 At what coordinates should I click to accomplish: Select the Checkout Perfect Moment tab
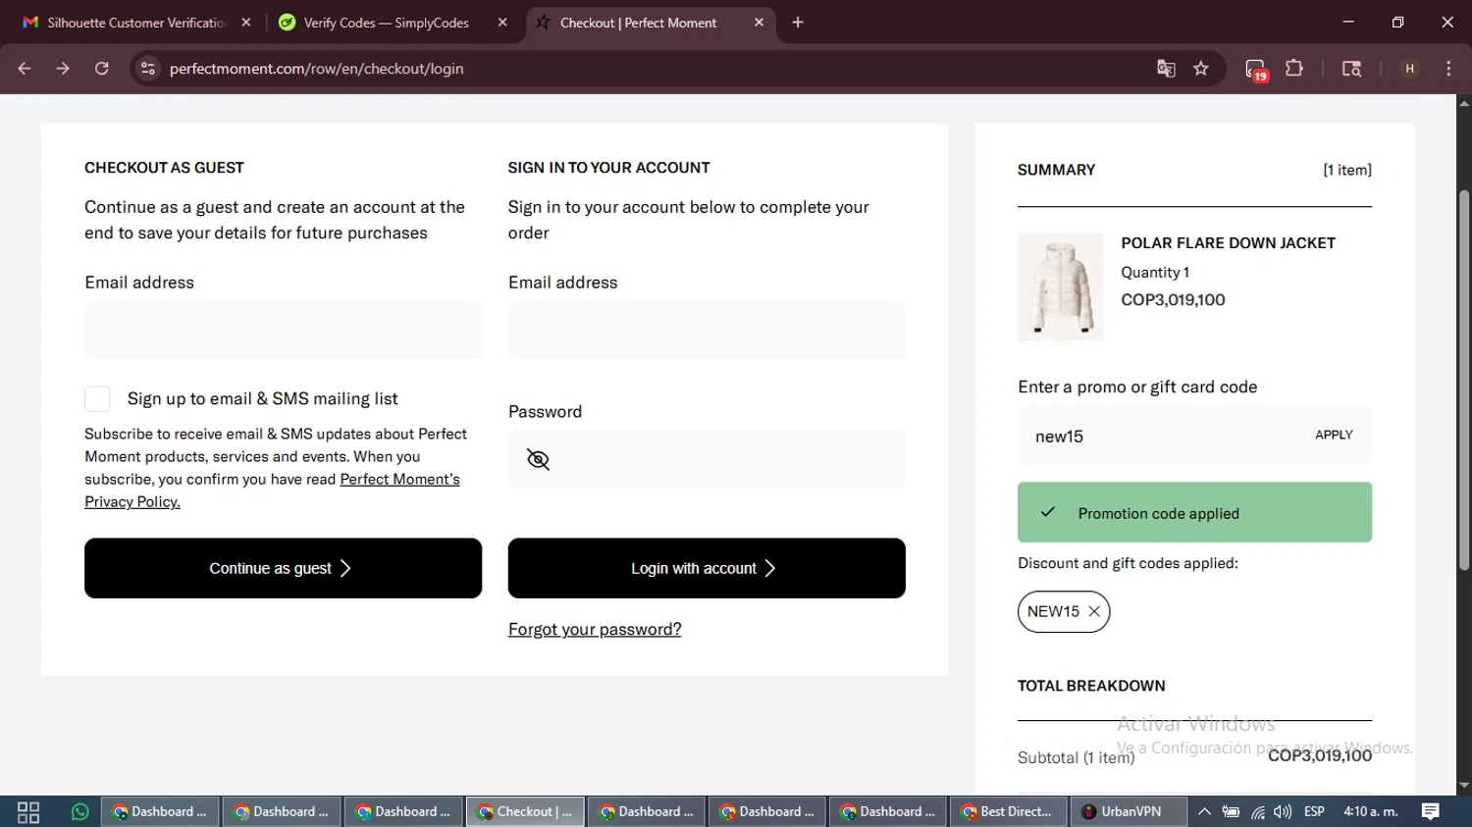click(651, 23)
